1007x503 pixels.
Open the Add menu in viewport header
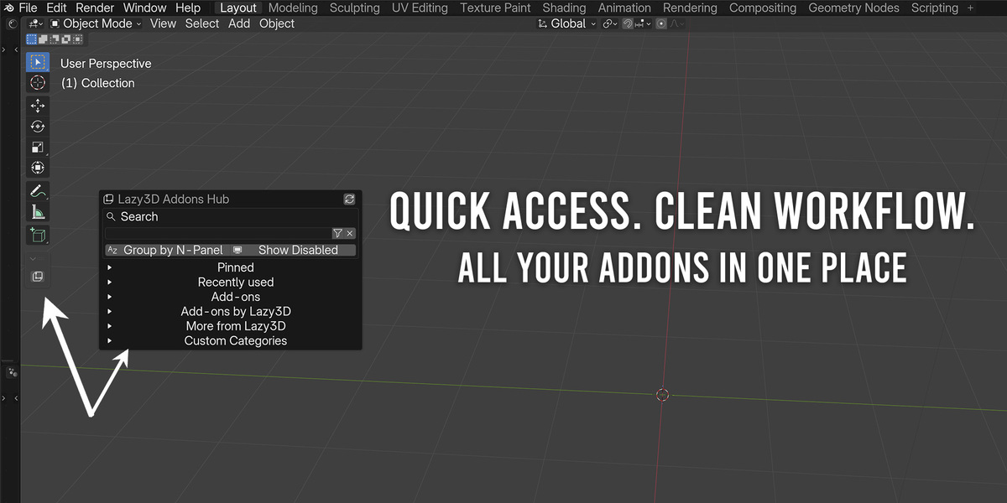coord(239,23)
